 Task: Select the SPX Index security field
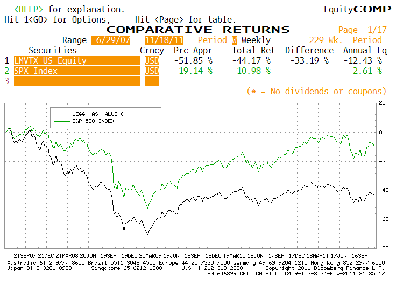click(77, 71)
